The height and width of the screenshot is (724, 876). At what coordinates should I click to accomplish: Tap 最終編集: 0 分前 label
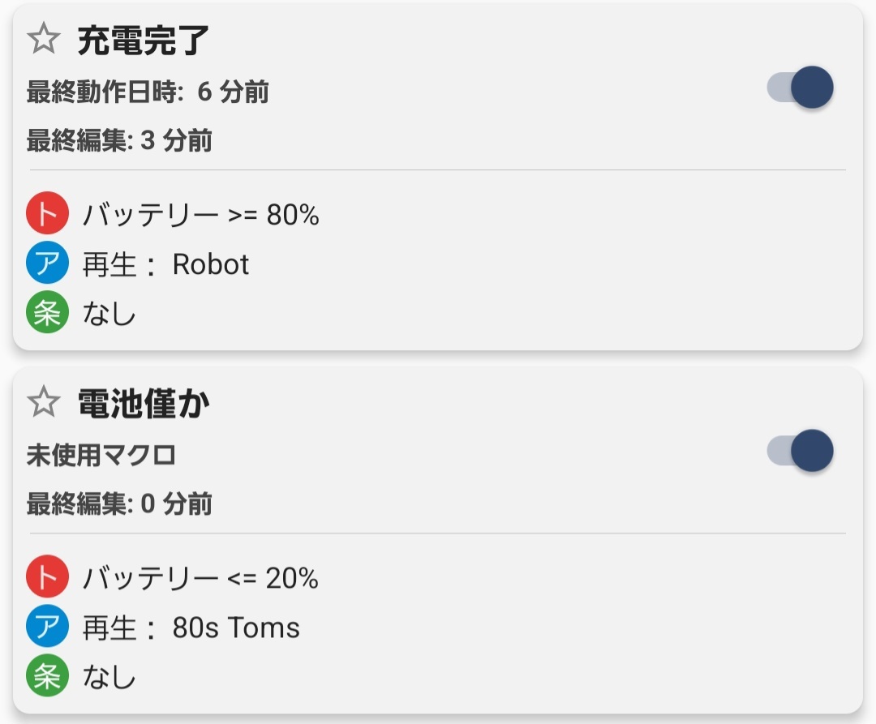point(119,504)
